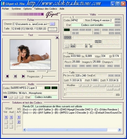Browse for a file with the ... button

(52, 24)
